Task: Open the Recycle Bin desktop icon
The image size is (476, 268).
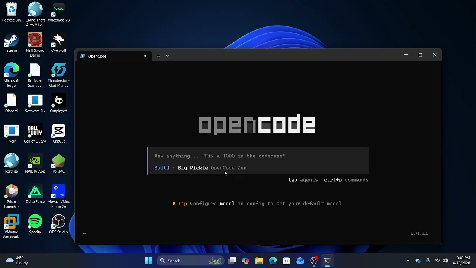Action: click(12, 12)
